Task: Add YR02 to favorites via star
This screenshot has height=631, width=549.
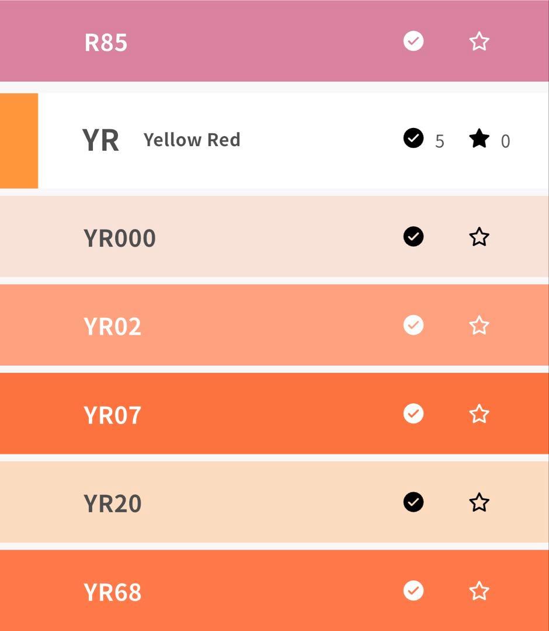Action: 479,325
